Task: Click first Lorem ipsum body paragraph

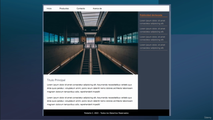Action: [90, 88]
